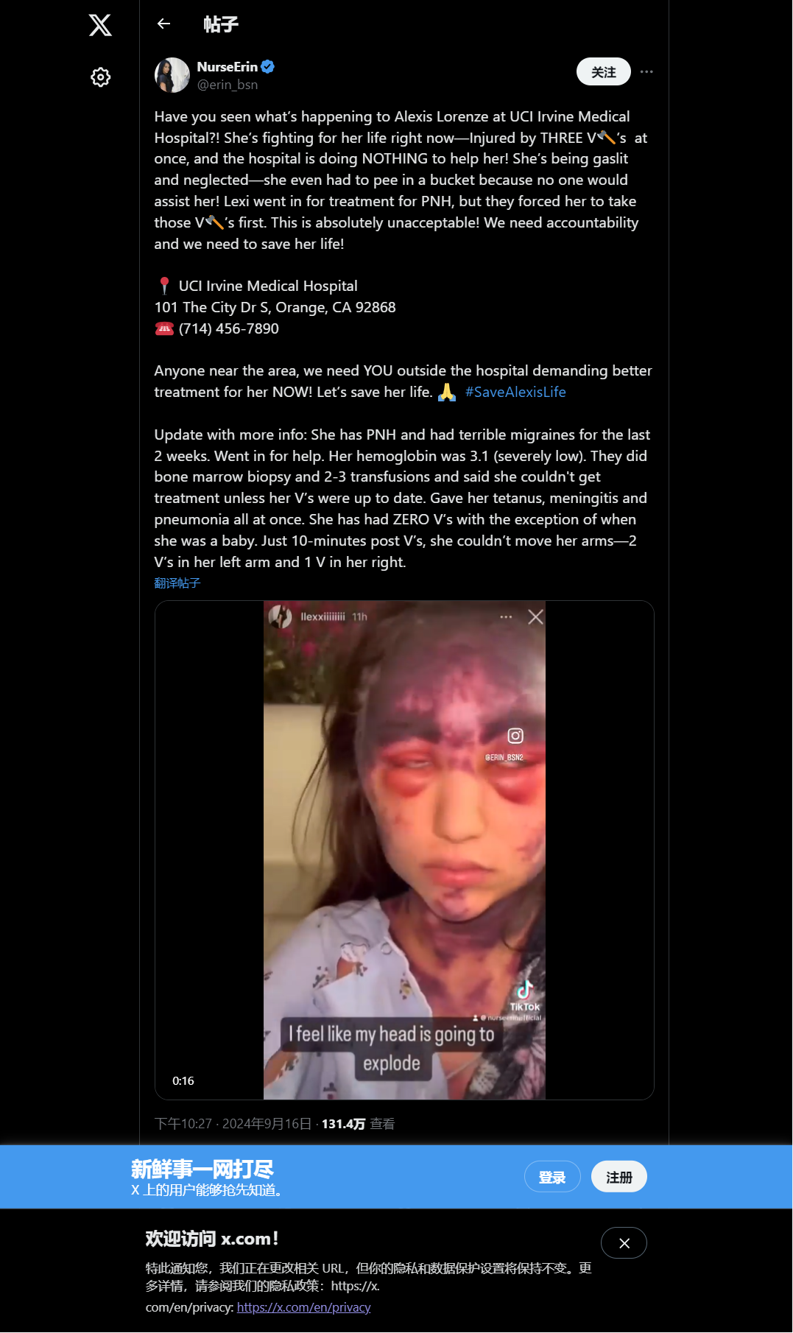Click the 注册 sign-up button
Screen dimensions: 793x1333
pos(619,1177)
